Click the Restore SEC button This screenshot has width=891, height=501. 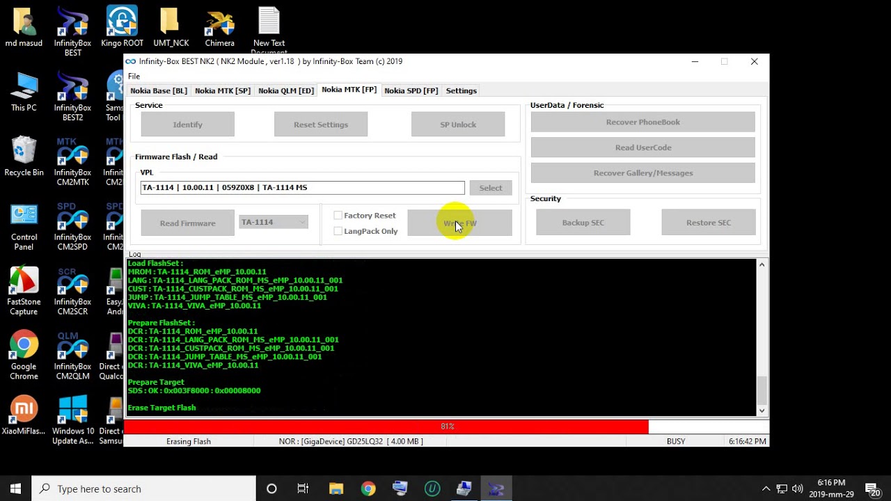click(709, 223)
